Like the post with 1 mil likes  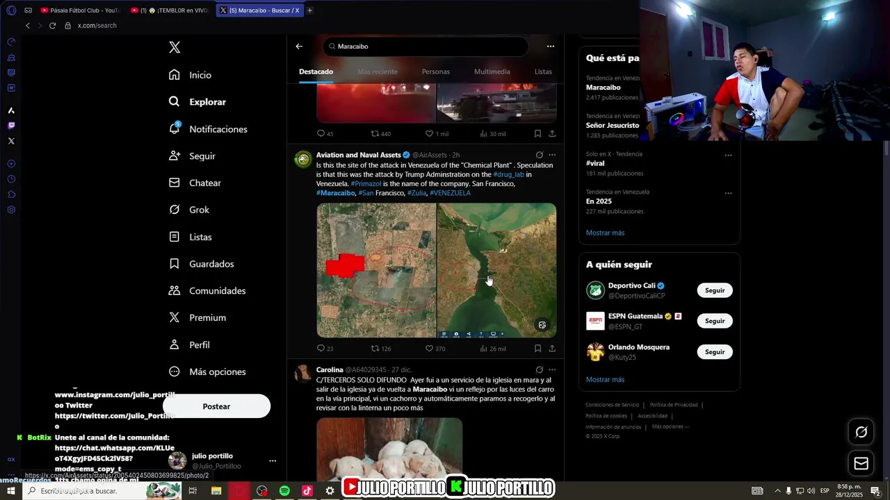(437, 133)
